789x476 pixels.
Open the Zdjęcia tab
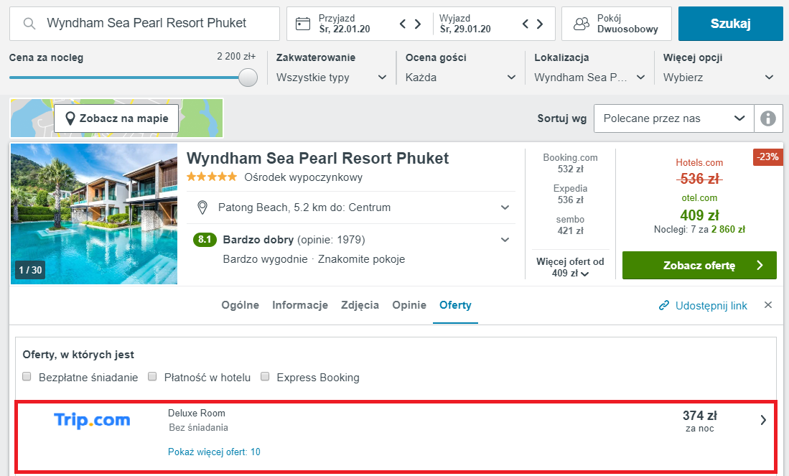tap(360, 305)
